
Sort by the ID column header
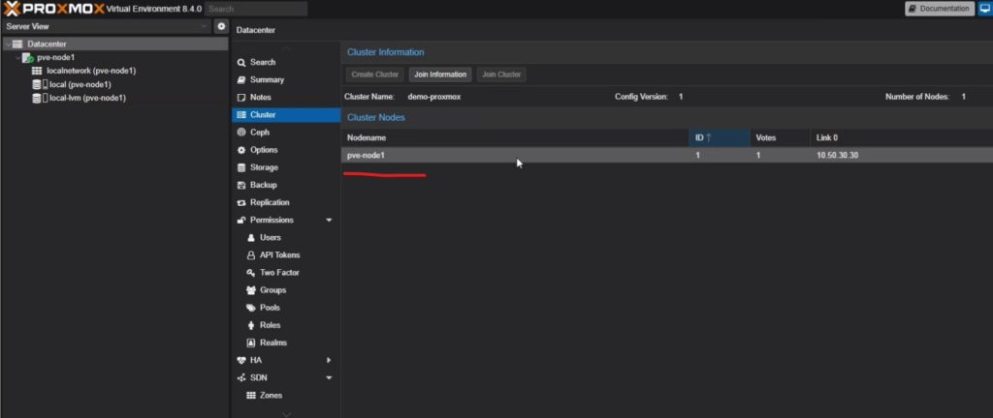click(x=718, y=137)
